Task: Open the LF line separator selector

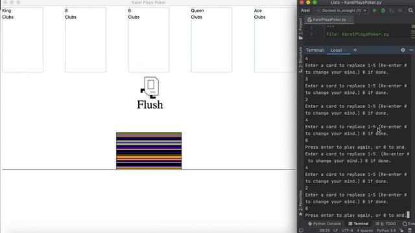Action: (335, 230)
